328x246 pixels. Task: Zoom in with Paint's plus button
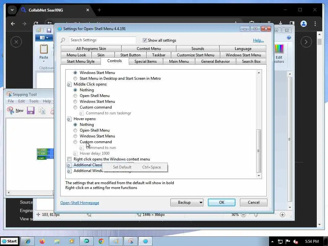tap(283, 215)
